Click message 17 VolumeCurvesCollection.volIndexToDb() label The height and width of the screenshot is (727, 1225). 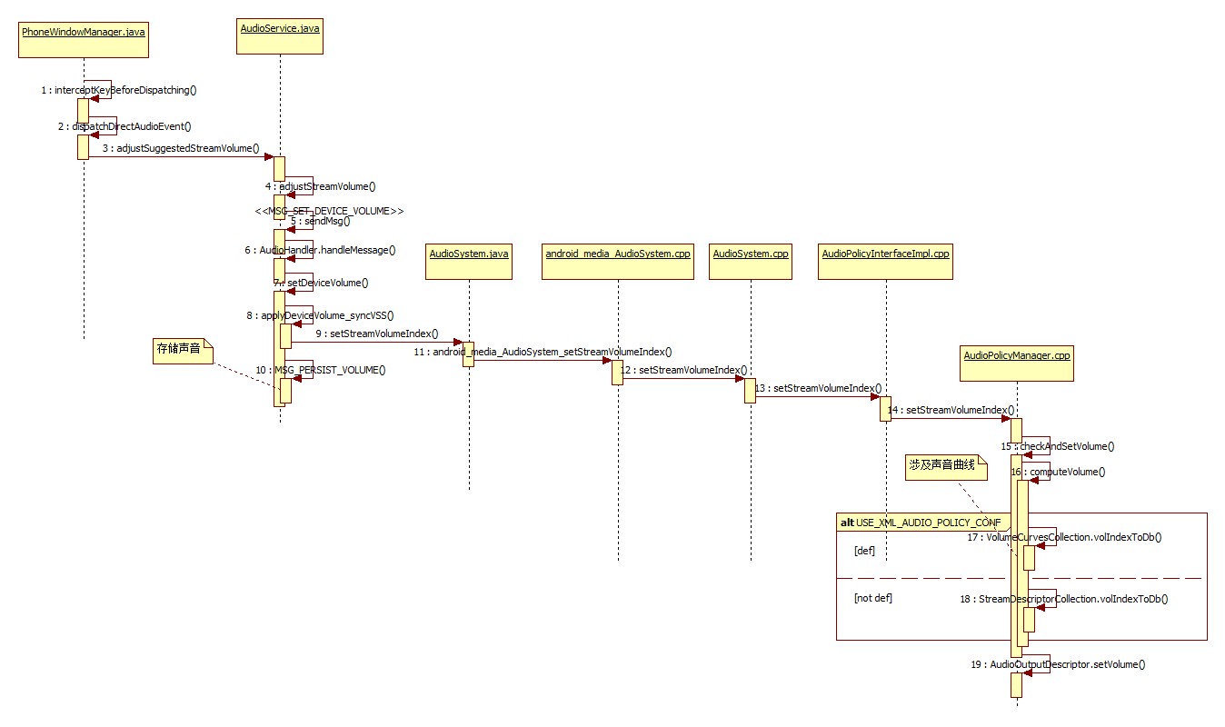point(1064,537)
